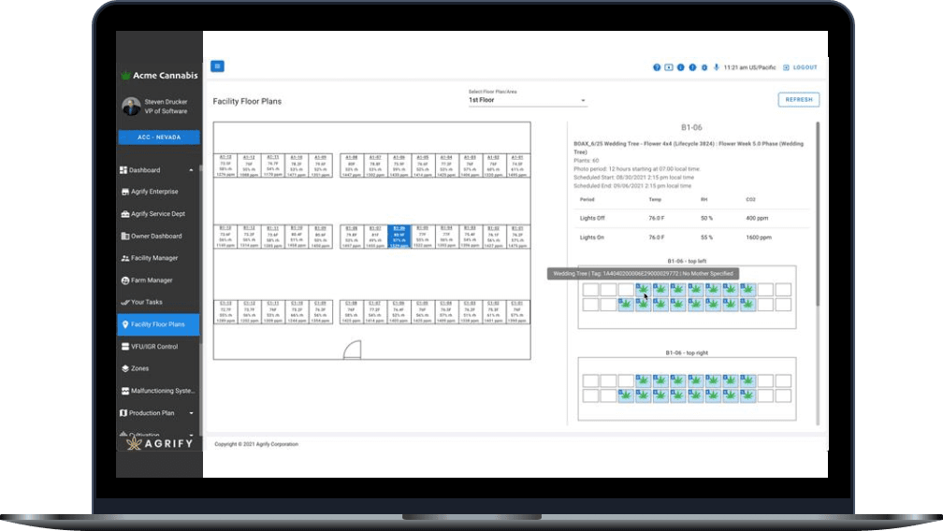The height and width of the screenshot is (531, 943).
Task: Click the details panel vertical scrollbar
Action: (818, 214)
